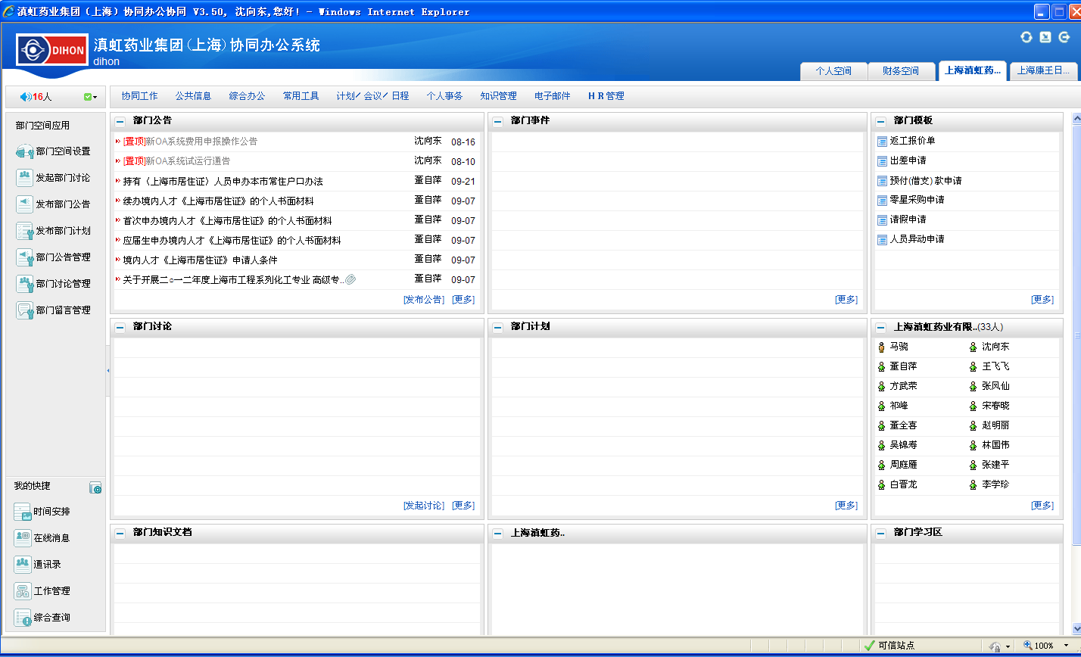The height and width of the screenshot is (657, 1081).
Task: Click the 出差申请 template icon
Action: click(x=882, y=161)
